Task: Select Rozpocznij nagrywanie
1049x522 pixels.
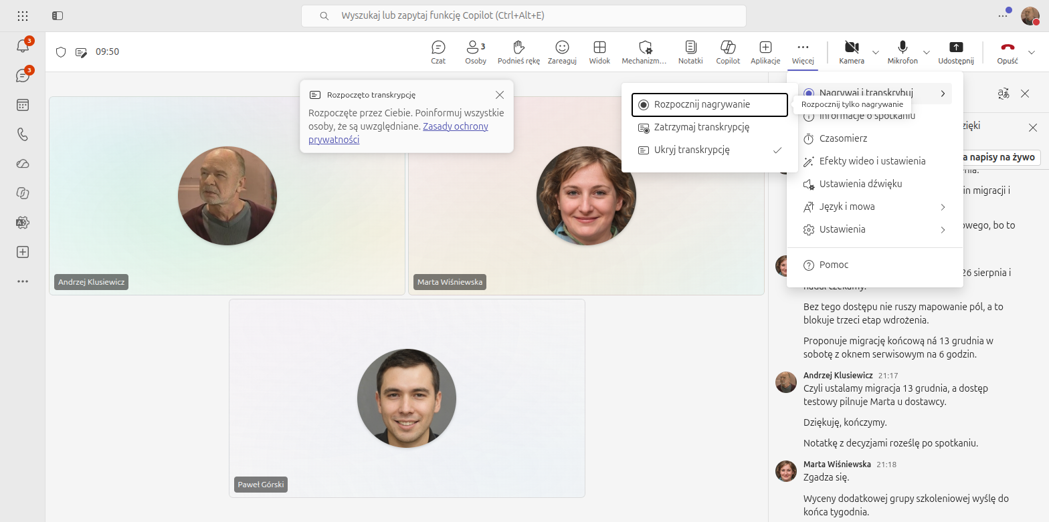Action: [x=710, y=105]
